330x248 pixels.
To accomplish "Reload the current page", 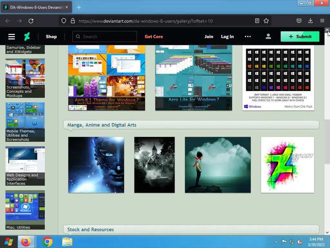I will coord(31,21).
